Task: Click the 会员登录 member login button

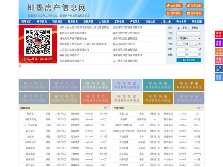Action: [x=174, y=6]
